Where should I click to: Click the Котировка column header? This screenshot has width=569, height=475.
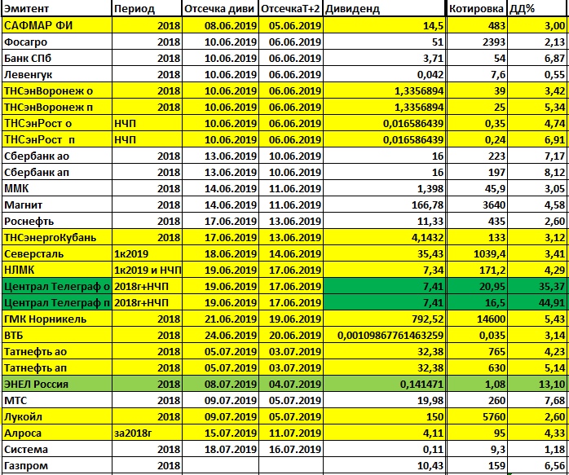point(477,9)
